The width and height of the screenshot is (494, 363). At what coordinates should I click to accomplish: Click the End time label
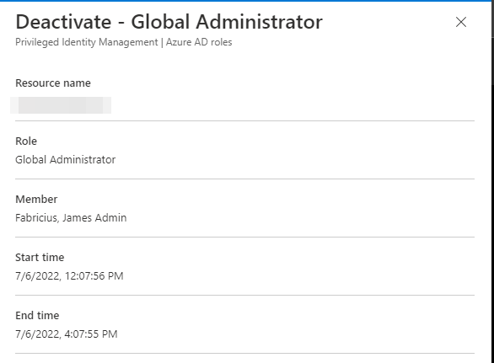[37, 316]
